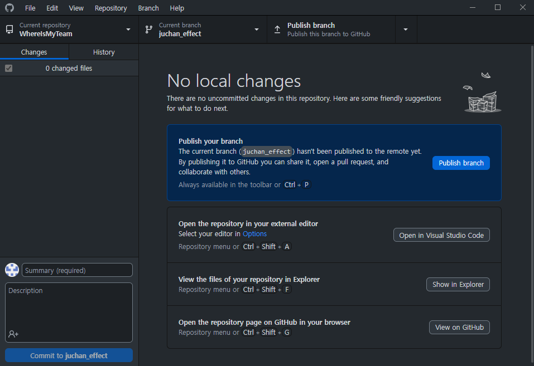Click the Options link

pyautogui.click(x=255, y=233)
